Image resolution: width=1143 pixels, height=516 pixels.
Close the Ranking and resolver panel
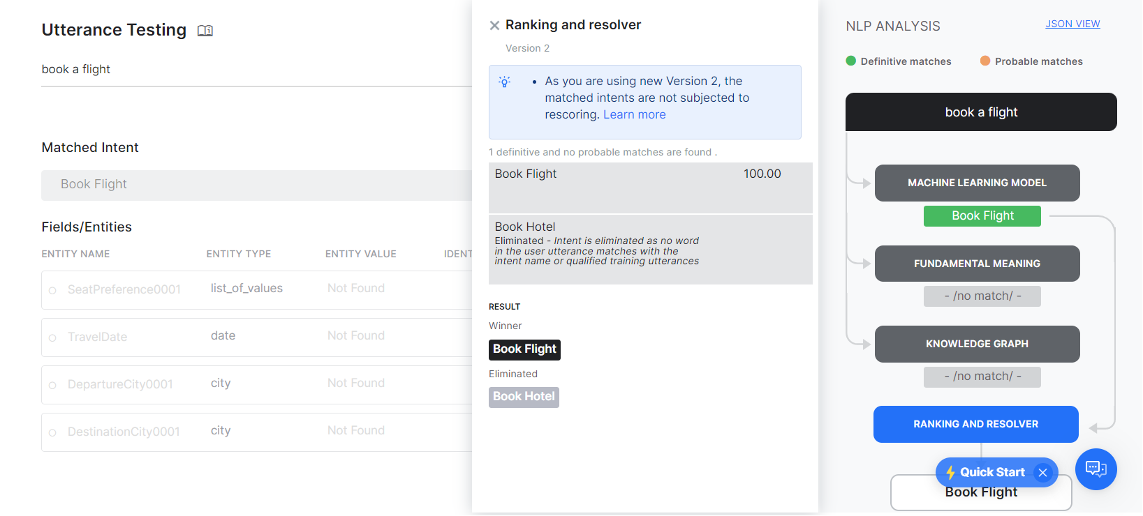(x=494, y=26)
